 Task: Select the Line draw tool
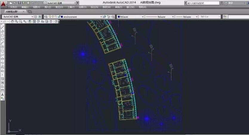click(2, 27)
